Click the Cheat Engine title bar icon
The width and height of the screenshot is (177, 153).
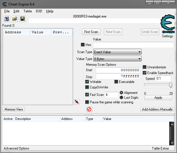[5, 4]
